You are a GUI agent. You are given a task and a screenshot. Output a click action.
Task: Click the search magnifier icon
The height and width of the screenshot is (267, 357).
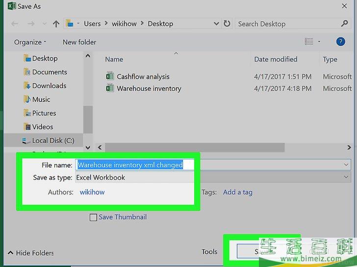point(344,23)
